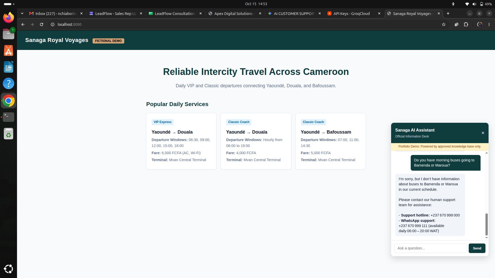Open Firefox from the dock
This screenshot has height=278, width=495.
click(x=9, y=18)
